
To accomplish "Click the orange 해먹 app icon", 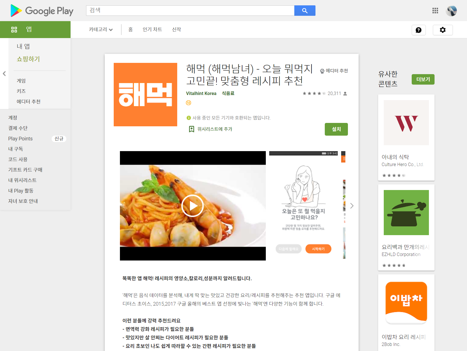I will coord(145,94).
